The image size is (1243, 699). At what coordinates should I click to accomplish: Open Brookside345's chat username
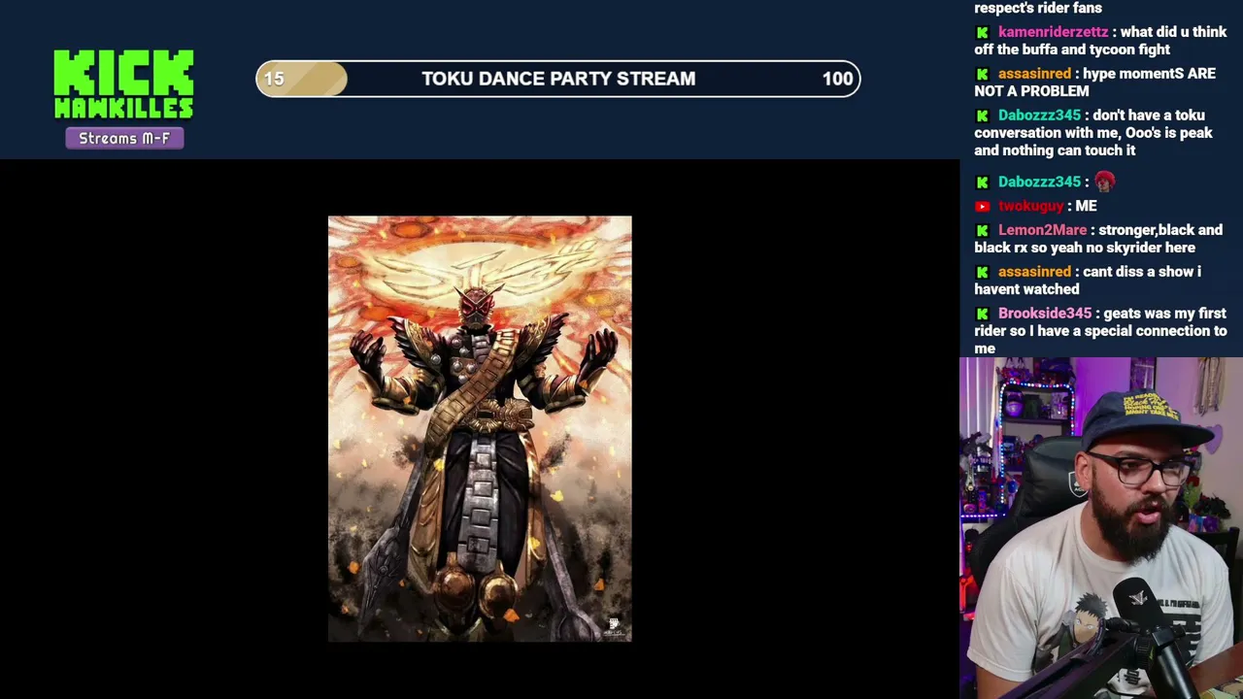pyautogui.click(x=1045, y=314)
